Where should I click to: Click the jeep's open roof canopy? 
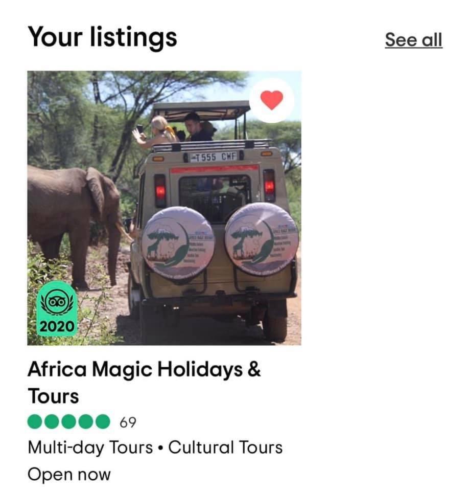201,108
